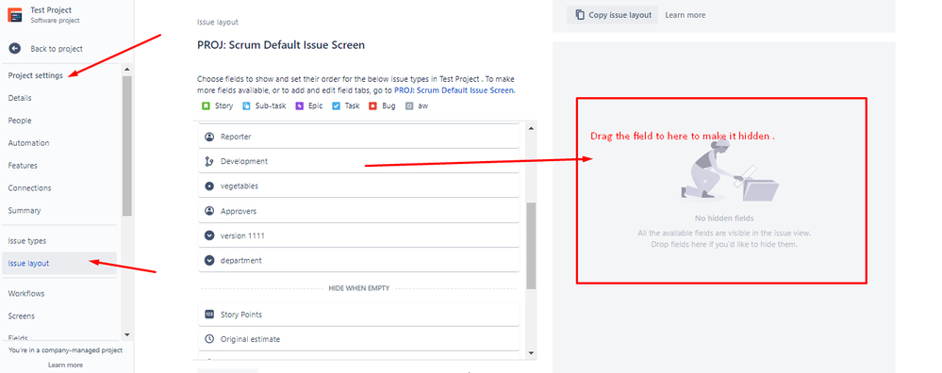Click the Copy issue layout button

point(612,15)
